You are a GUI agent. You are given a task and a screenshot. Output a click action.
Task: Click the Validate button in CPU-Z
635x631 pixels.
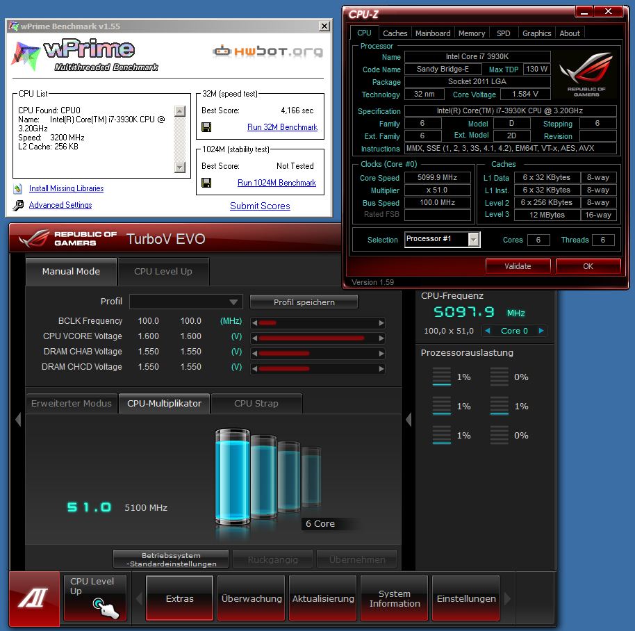(x=518, y=266)
